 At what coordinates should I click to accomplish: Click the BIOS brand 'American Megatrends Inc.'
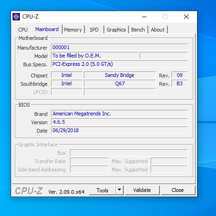pyautogui.click(x=120, y=114)
